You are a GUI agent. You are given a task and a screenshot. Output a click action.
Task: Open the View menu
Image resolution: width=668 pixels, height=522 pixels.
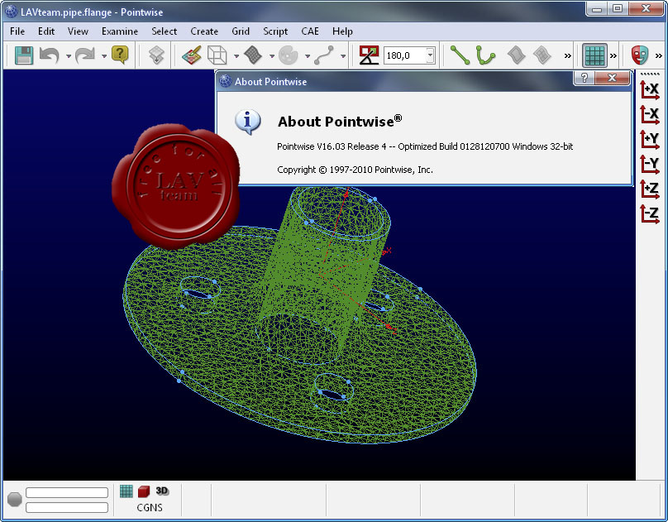click(x=78, y=31)
